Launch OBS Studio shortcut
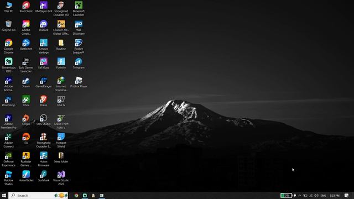This screenshot has height=199, width=354. click(x=44, y=120)
